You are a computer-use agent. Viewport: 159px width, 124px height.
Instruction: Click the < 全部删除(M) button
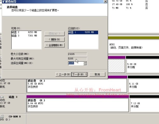(x=54, y=45)
